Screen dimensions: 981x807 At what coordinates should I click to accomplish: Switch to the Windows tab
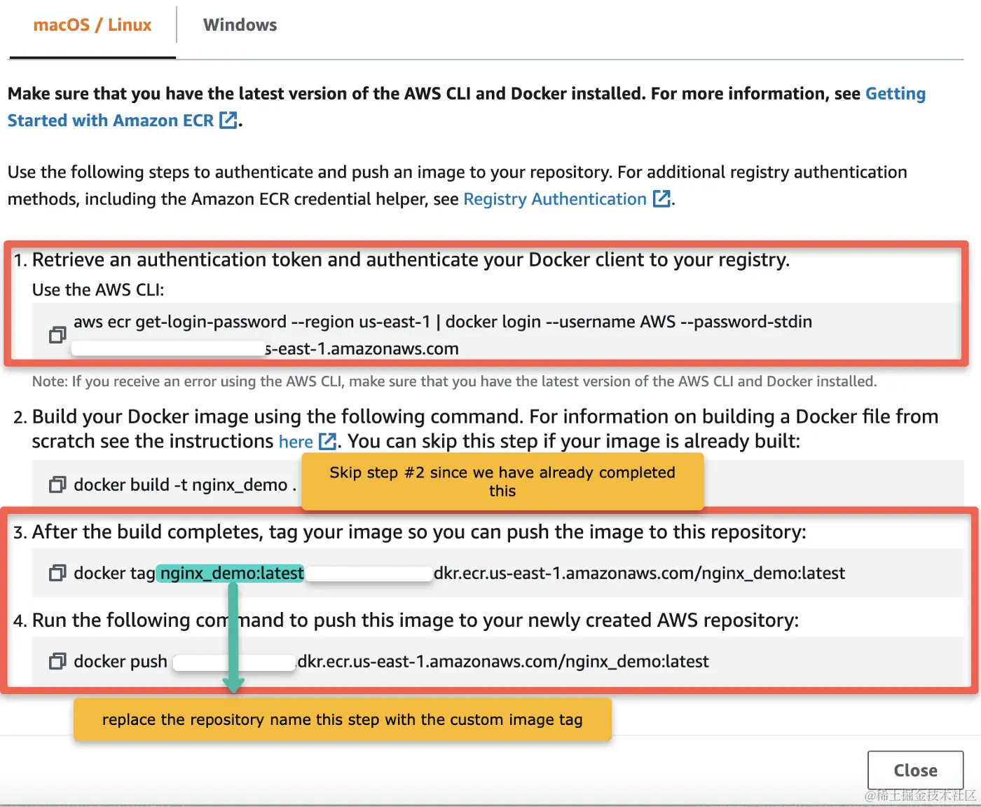(240, 25)
